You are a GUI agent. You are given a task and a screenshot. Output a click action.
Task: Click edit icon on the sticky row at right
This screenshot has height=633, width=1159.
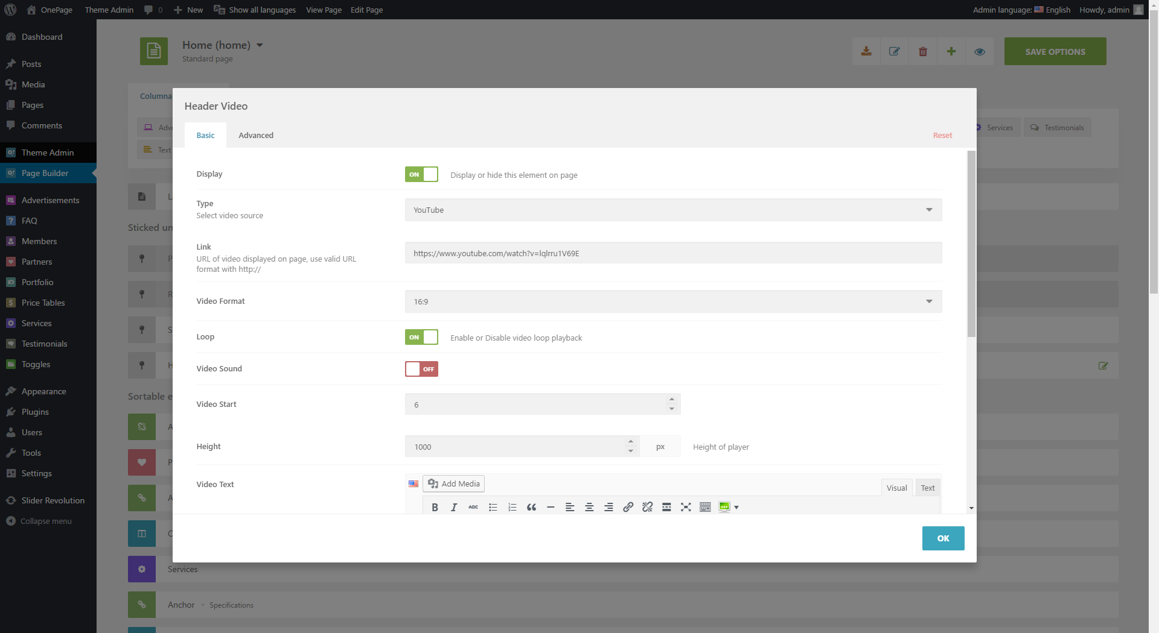[x=1103, y=366]
